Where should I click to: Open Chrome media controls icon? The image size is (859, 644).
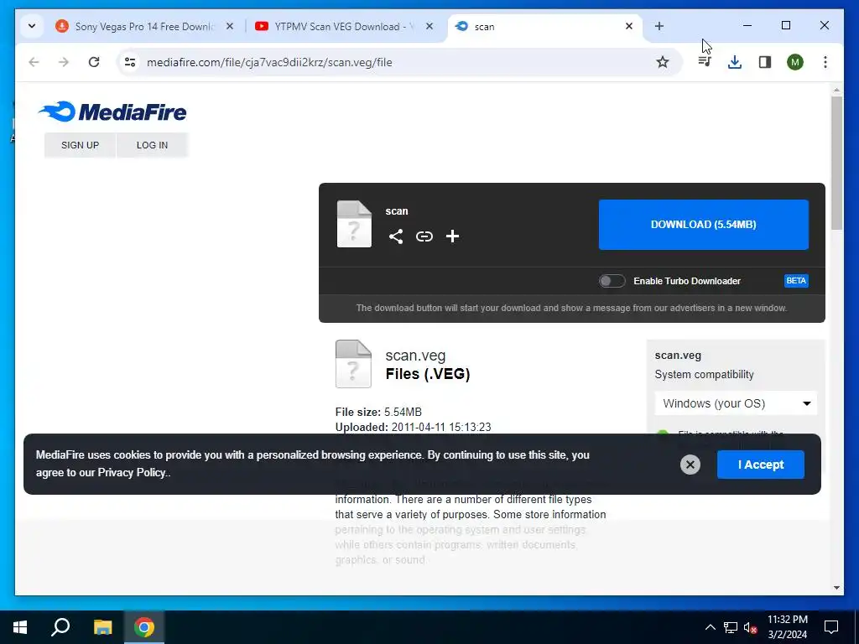705,62
